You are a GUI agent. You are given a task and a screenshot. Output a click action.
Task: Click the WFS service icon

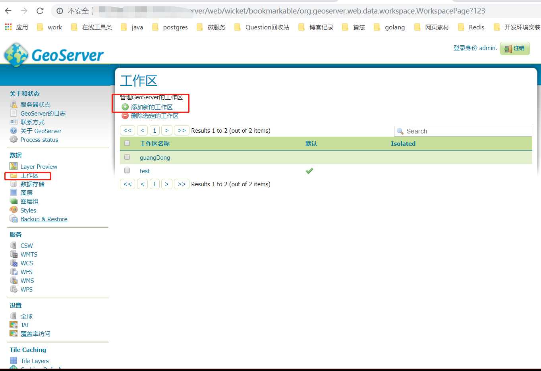point(14,272)
